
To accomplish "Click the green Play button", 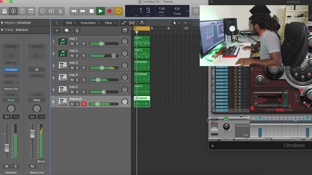I will click(100, 11).
